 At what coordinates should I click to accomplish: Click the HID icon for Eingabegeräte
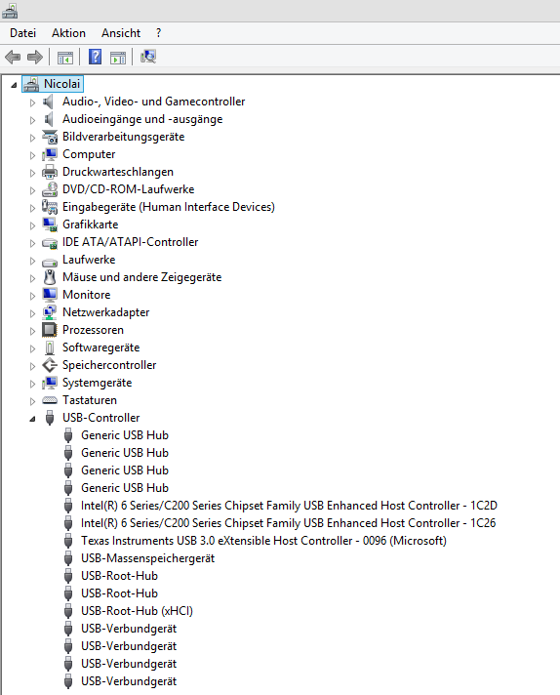point(50,207)
